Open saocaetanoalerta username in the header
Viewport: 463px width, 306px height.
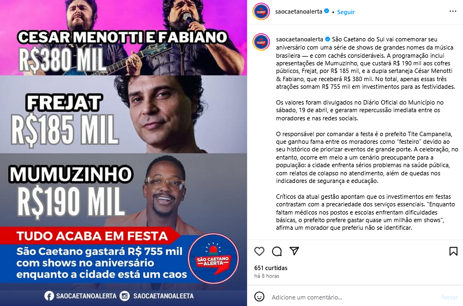point(298,11)
